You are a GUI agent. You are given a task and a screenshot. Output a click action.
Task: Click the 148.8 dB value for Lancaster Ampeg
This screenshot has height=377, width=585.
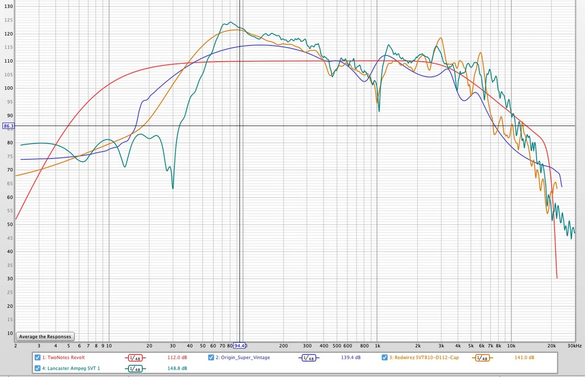177,368
